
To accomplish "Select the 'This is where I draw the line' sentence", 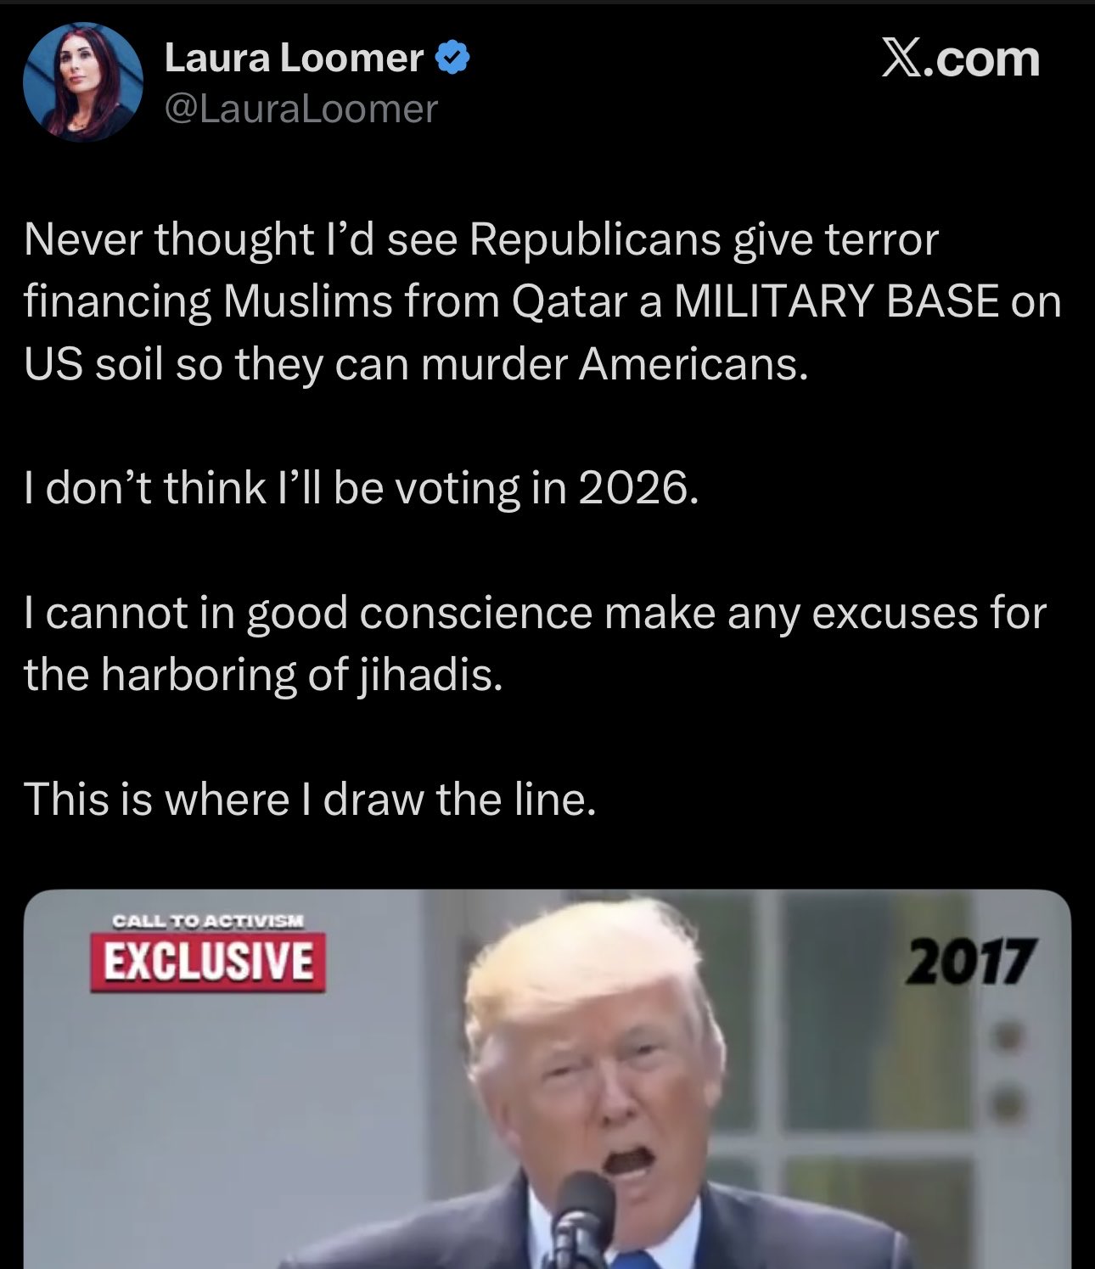I will point(310,799).
